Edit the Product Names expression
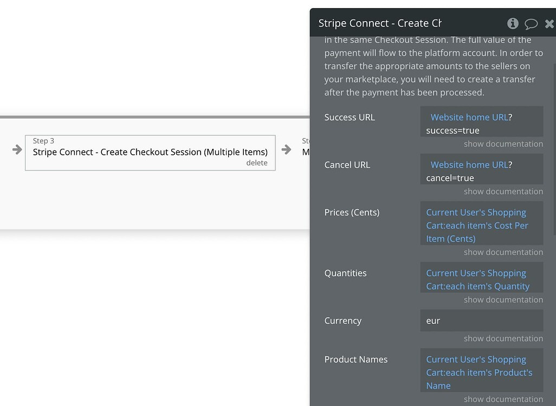Viewport: 556px width, 406px height. 482,370
